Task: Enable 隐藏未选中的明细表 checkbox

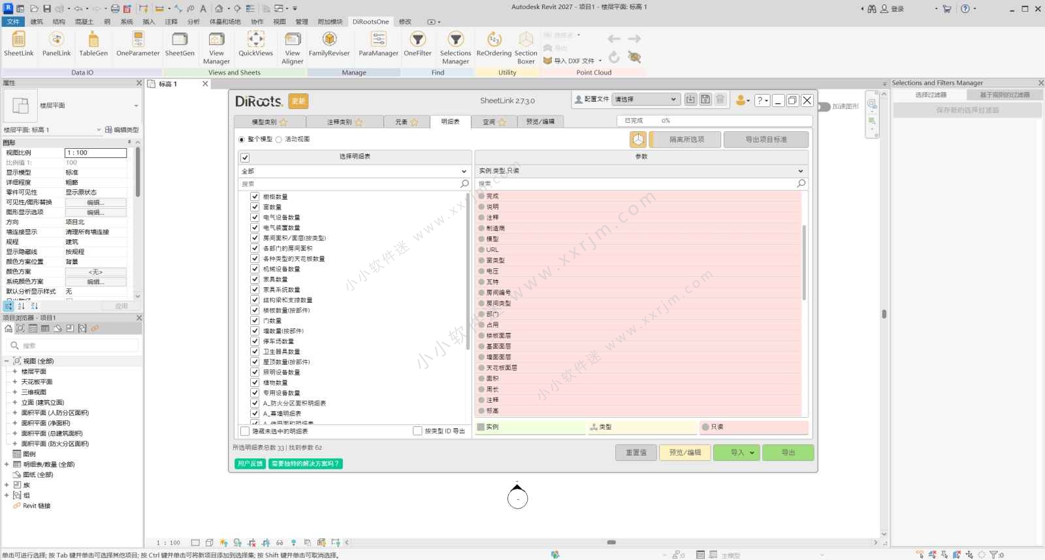Action: tap(245, 431)
